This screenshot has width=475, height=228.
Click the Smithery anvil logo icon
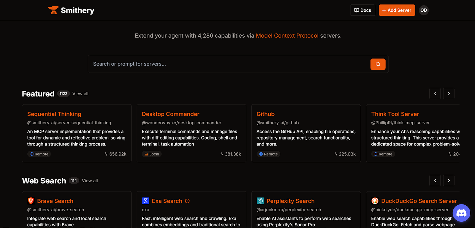pyautogui.click(x=53, y=10)
